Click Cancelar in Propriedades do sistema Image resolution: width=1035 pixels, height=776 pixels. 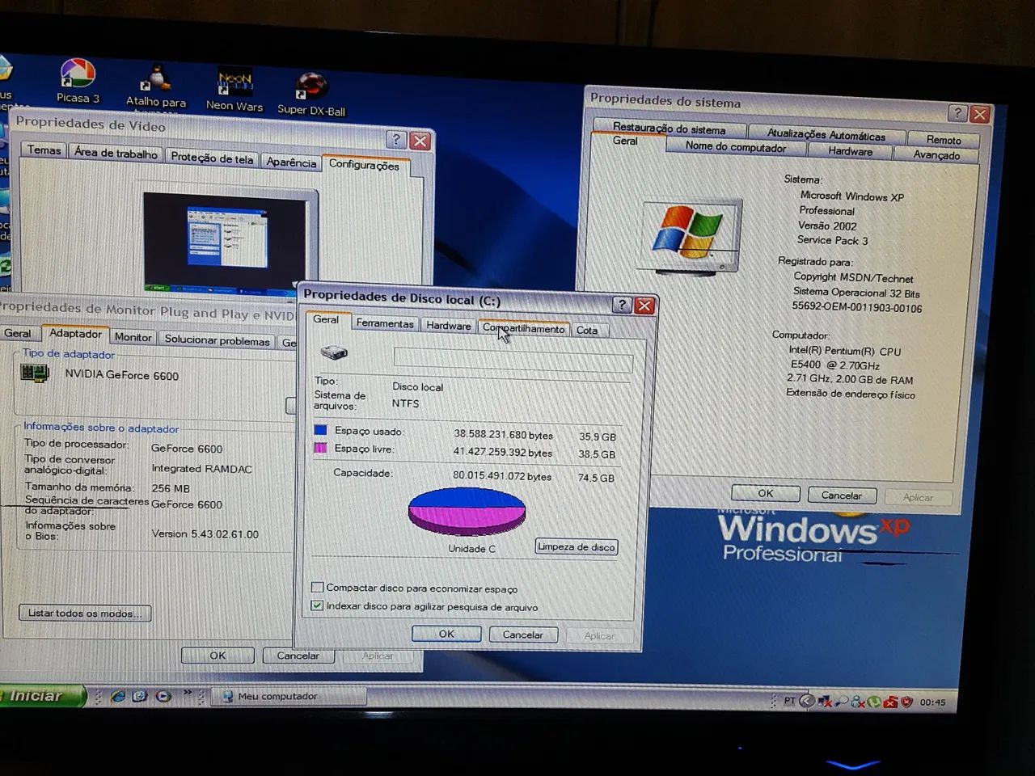tap(841, 496)
